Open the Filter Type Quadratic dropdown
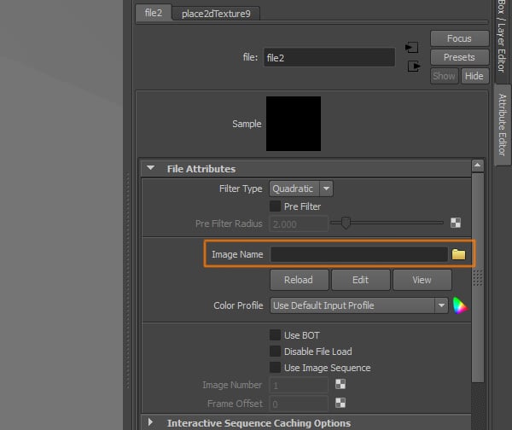This screenshot has height=430, width=512. 301,189
